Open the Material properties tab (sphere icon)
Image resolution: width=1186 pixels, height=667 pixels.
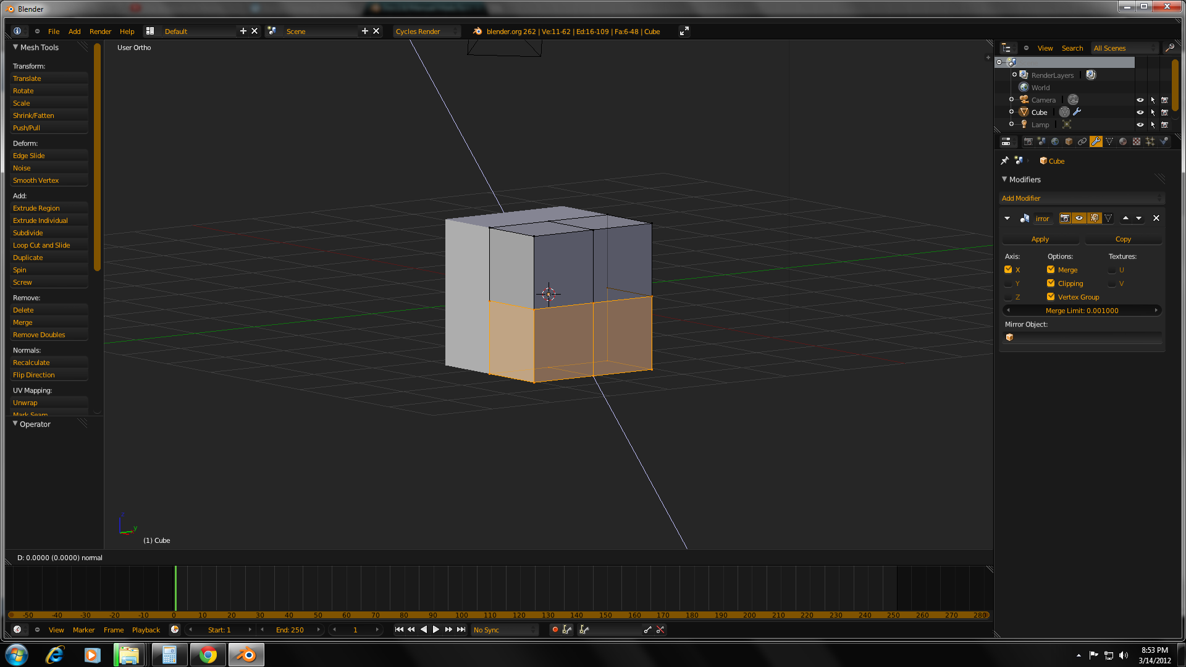coord(1123,141)
